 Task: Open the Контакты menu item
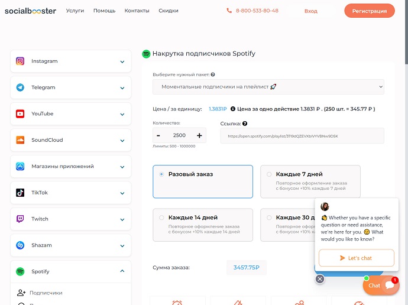point(137,11)
